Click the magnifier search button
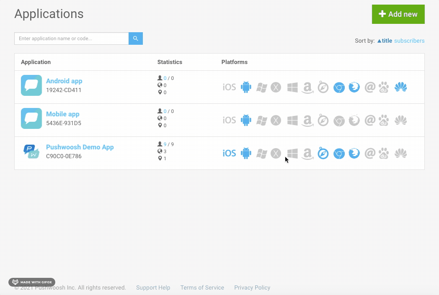The width and height of the screenshot is (439, 295). (135, 38)
